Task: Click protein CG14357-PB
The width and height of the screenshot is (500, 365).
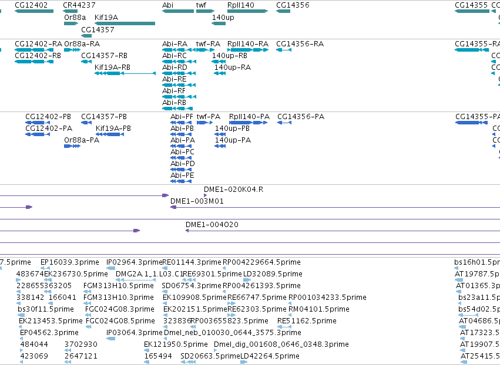Action: (x=86, y=123)
